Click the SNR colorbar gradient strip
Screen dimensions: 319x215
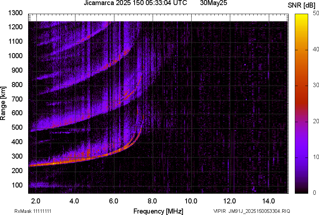pyautogui.click(x=302, y=104)
